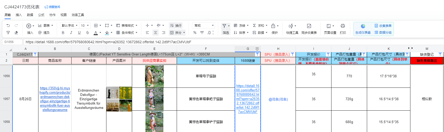Click the sync collection form icon

(309, 26)
